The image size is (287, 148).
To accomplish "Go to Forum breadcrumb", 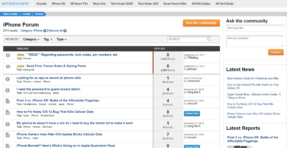I will click(26, 14).
